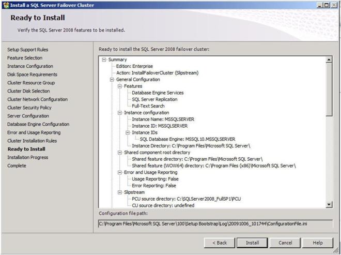Click the installer icon in the title bar
The width and height of the screenshot is (341, 255).
[6, 5]
